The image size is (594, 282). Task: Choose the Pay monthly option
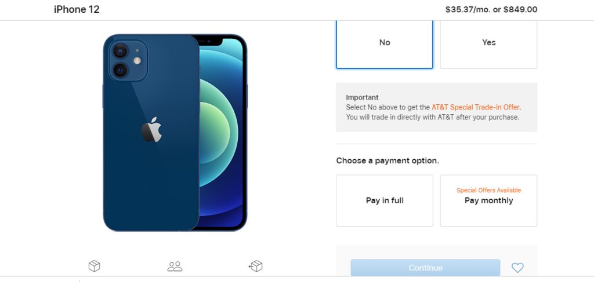coord(488,201)
